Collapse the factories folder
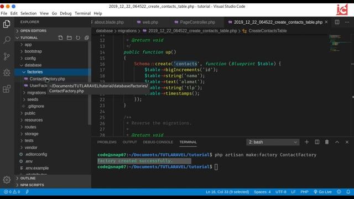 (x=53, y=72)
